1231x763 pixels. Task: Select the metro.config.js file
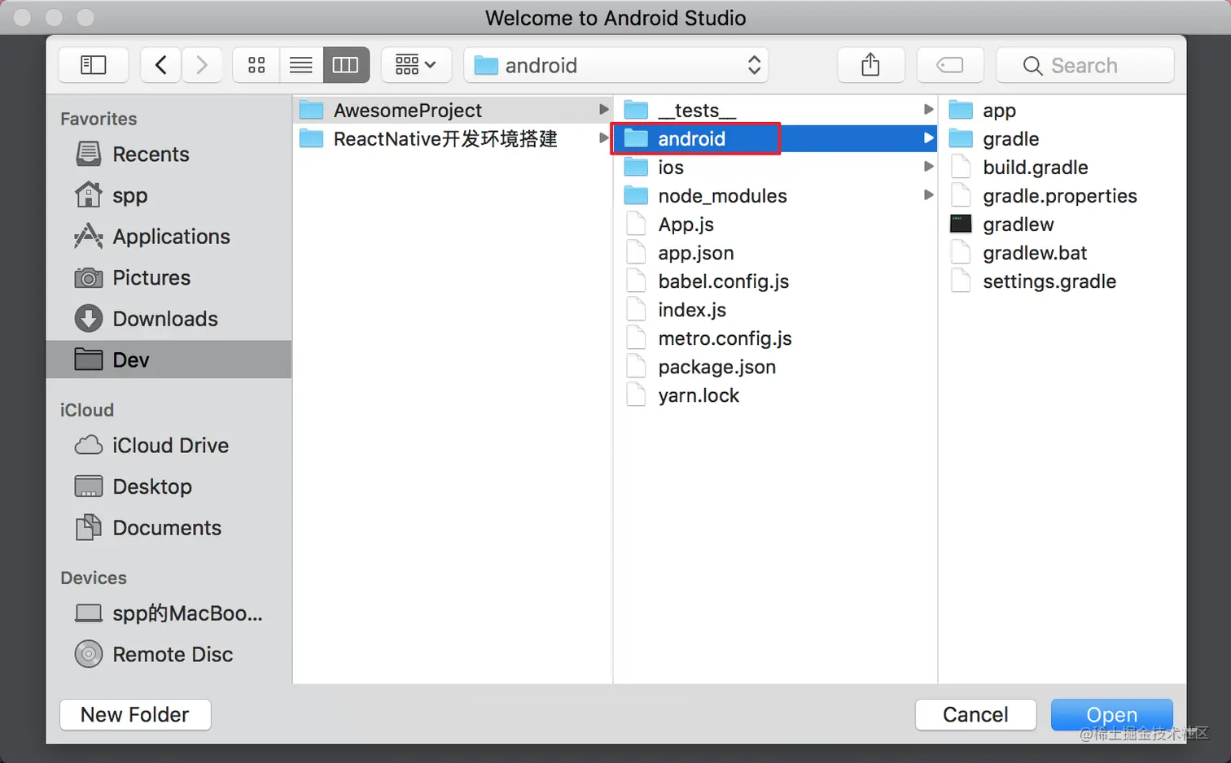[x=775, y=338]
